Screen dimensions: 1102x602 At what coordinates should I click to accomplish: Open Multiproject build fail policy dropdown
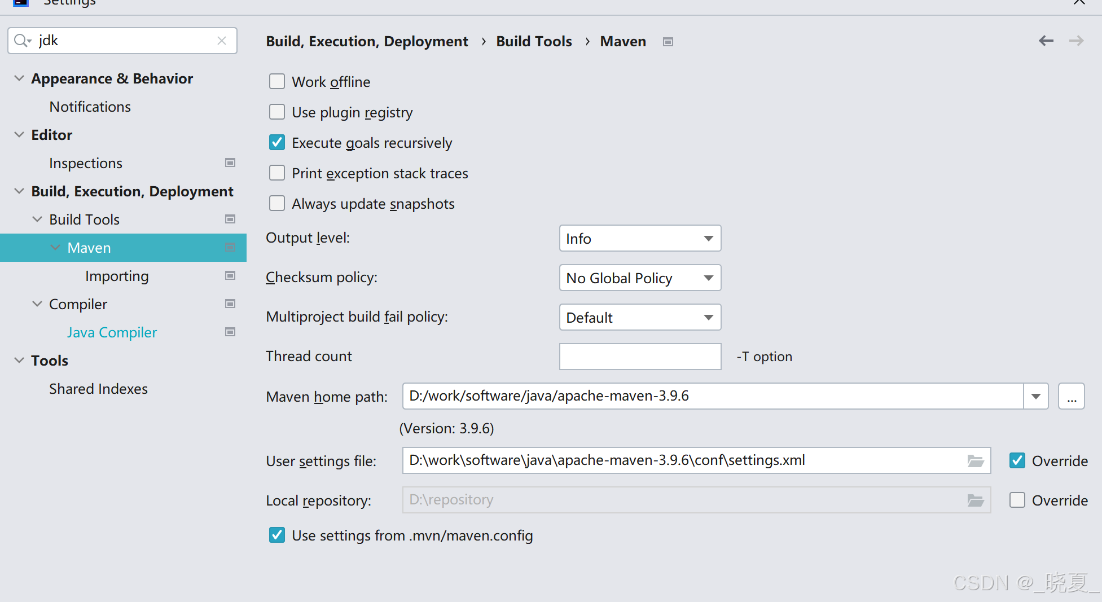coord(640,317)
